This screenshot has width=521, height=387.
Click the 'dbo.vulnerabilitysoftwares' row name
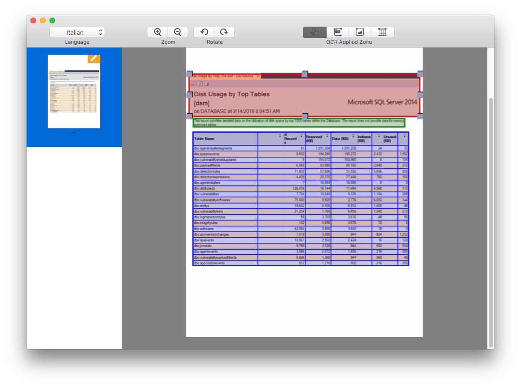(212, 200)
